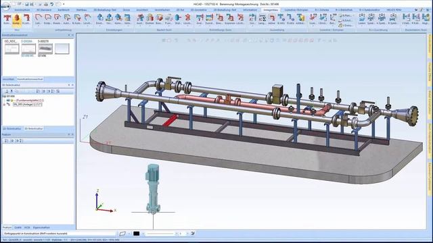Open the B.Info component info tool

coord(281,20)
